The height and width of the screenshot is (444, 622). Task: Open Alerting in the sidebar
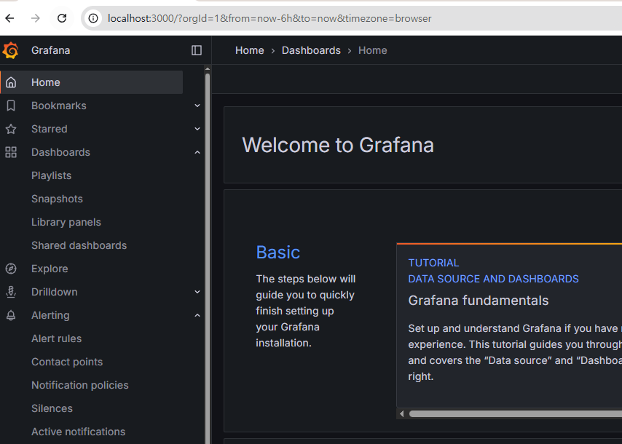pyautogui.click(x=50, y=316)
